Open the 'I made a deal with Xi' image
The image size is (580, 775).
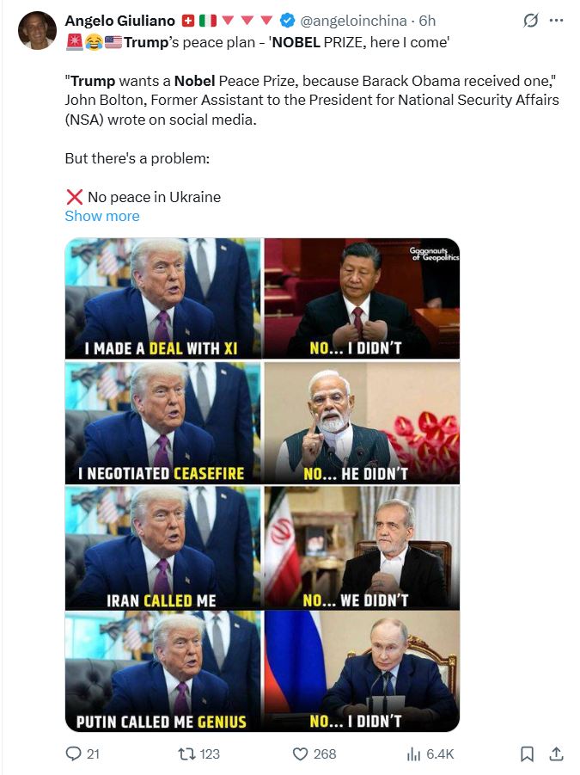[x=163, y=298]
